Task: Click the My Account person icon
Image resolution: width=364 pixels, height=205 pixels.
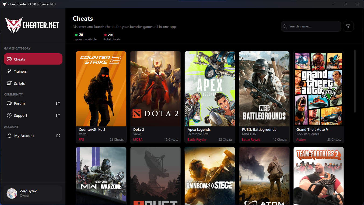Action: coord(9,136)
